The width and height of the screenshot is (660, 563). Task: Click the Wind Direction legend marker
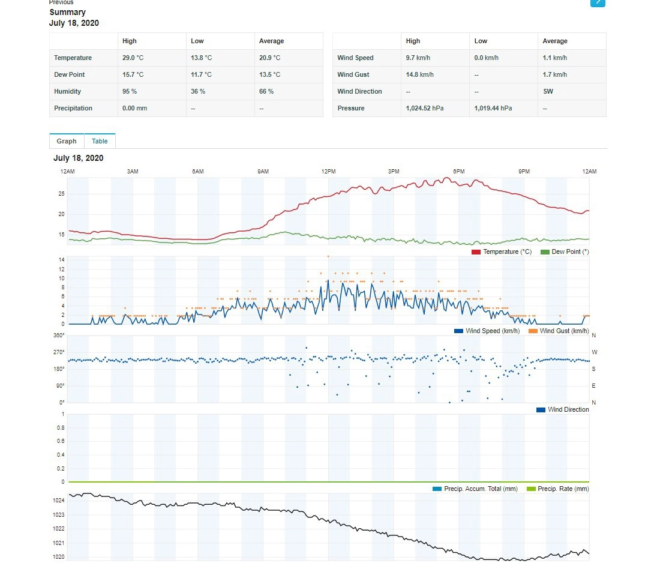click(x=541, y=410)
